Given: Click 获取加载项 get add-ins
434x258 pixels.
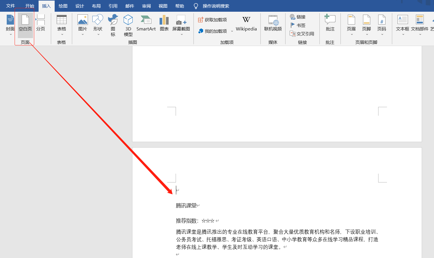Looking at the screenshot, I should tap(212, 20).
